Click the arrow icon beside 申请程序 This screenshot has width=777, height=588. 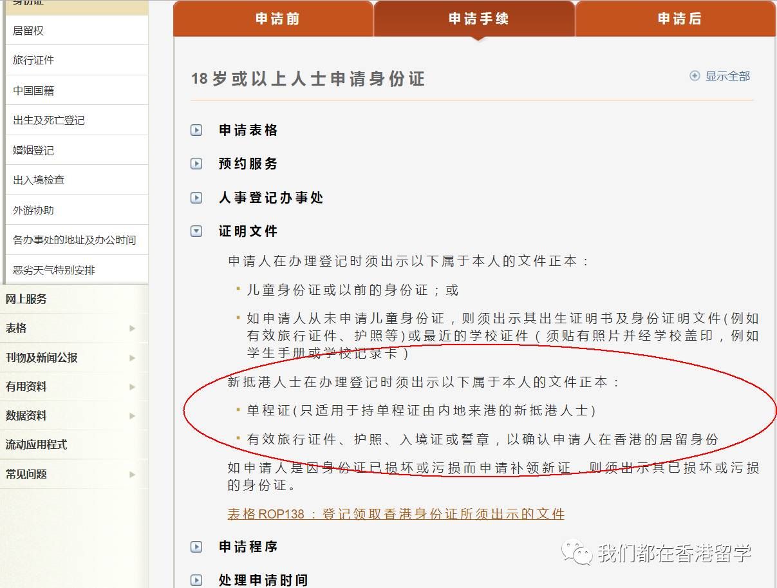(x=196, y=546)
